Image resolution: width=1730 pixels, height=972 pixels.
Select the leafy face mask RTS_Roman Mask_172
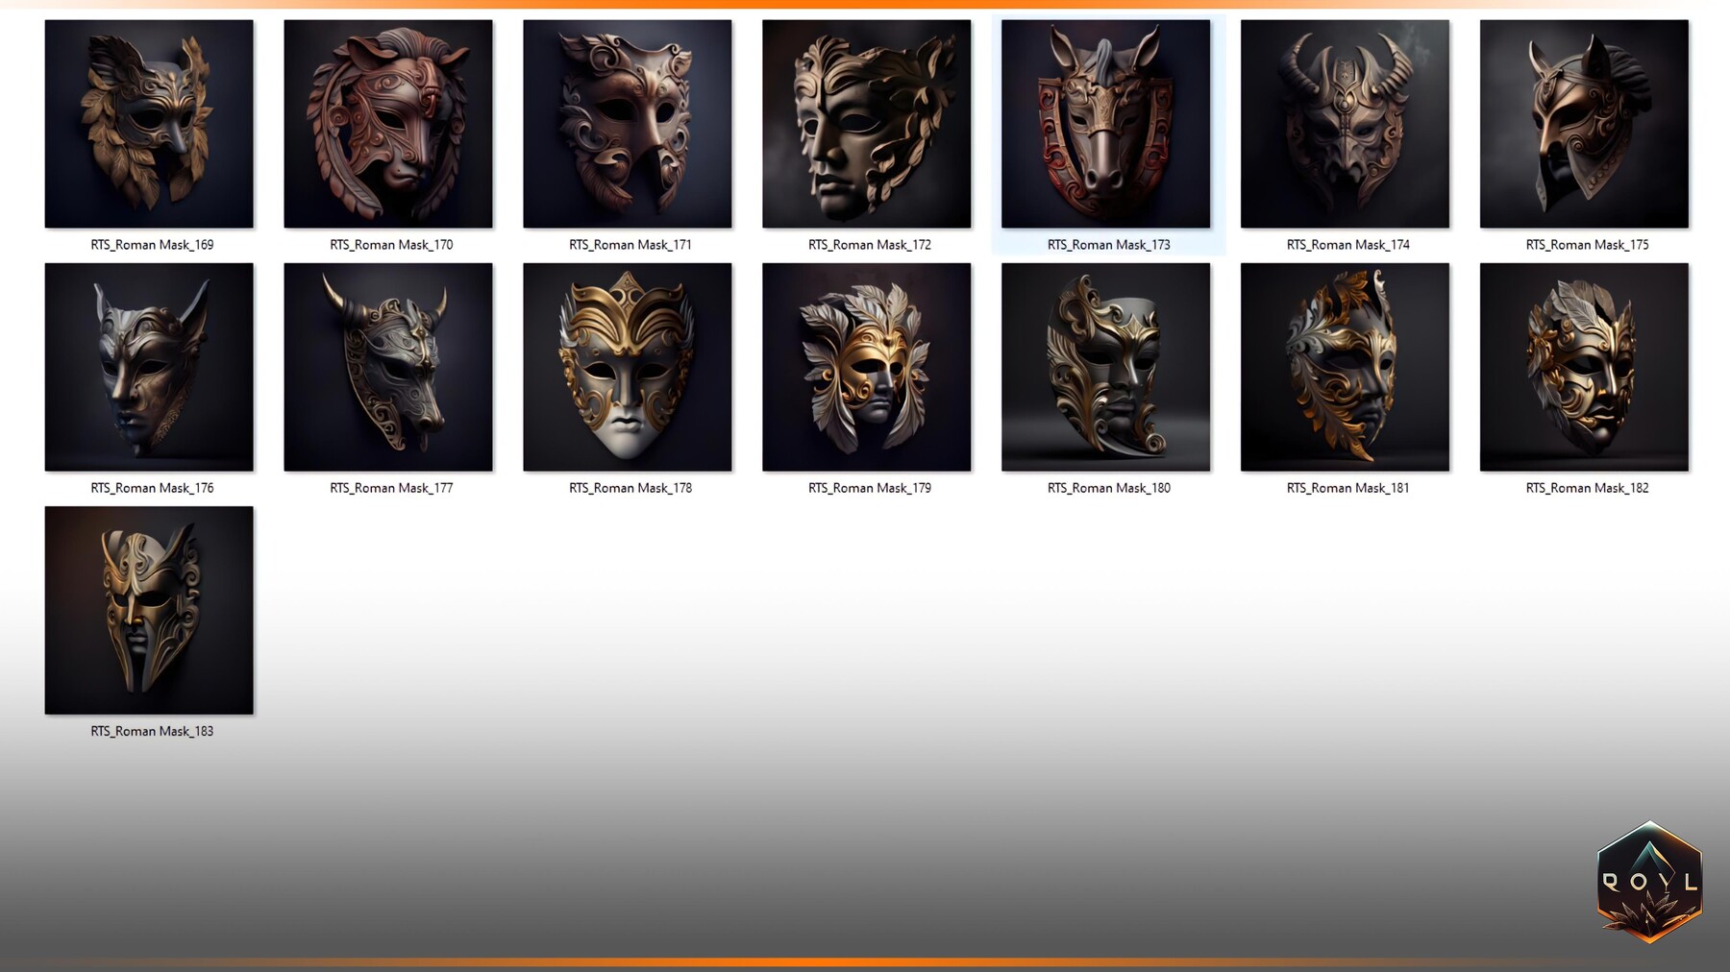point(866,123)
